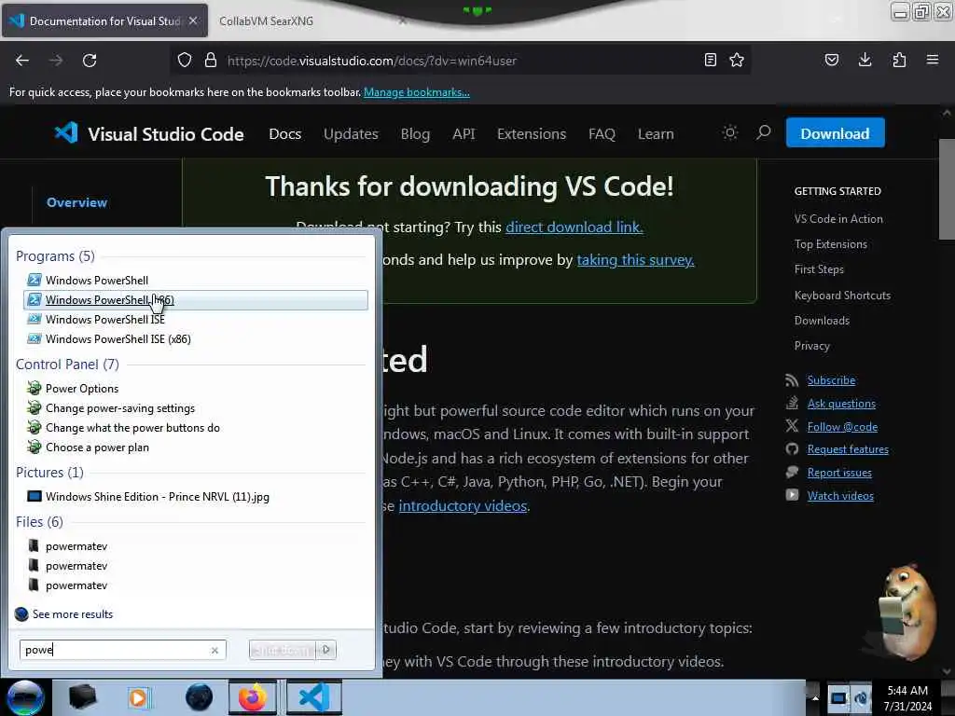Go back with the browser back arrow
This screenshot has width=955, height=716.
coord(22,61)
